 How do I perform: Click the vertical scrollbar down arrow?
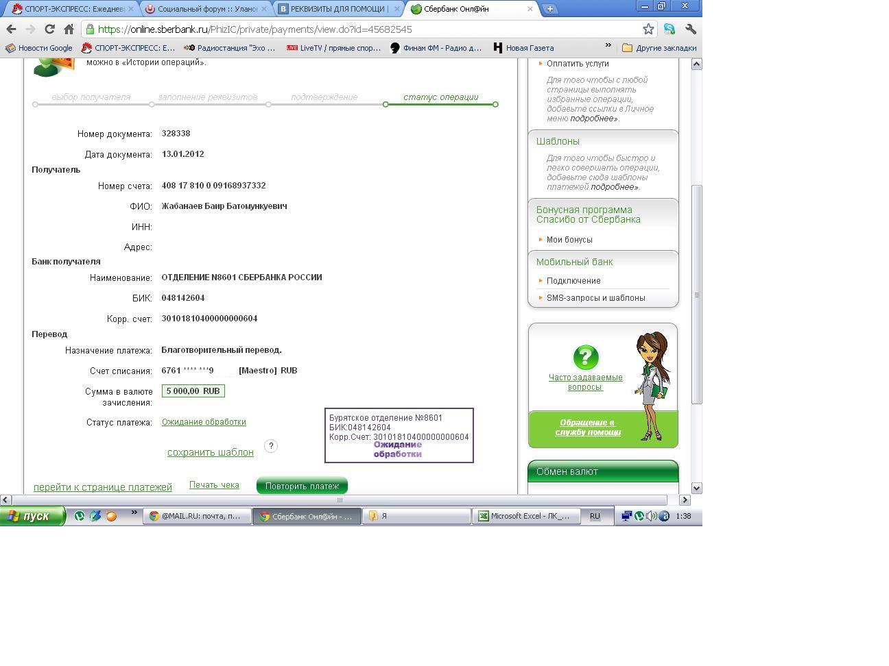(x=696, y=488)
